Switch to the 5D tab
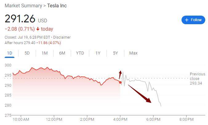Screen dimensions: 208x125 click(27, 53)
